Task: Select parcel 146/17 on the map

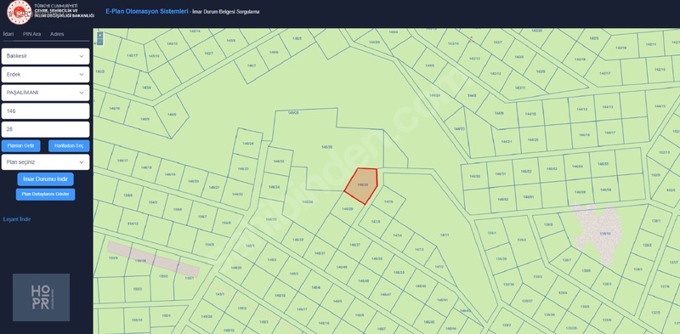Action: (x=123, y=161)
